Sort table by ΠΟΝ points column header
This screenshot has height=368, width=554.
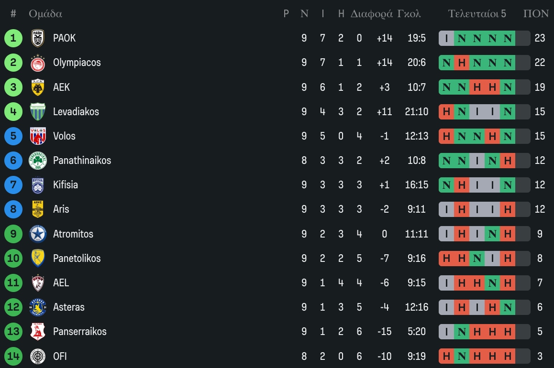[536, 14]
